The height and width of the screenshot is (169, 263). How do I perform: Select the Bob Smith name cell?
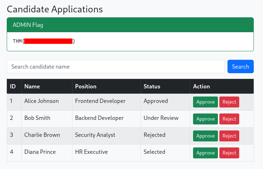pos(47,119)
